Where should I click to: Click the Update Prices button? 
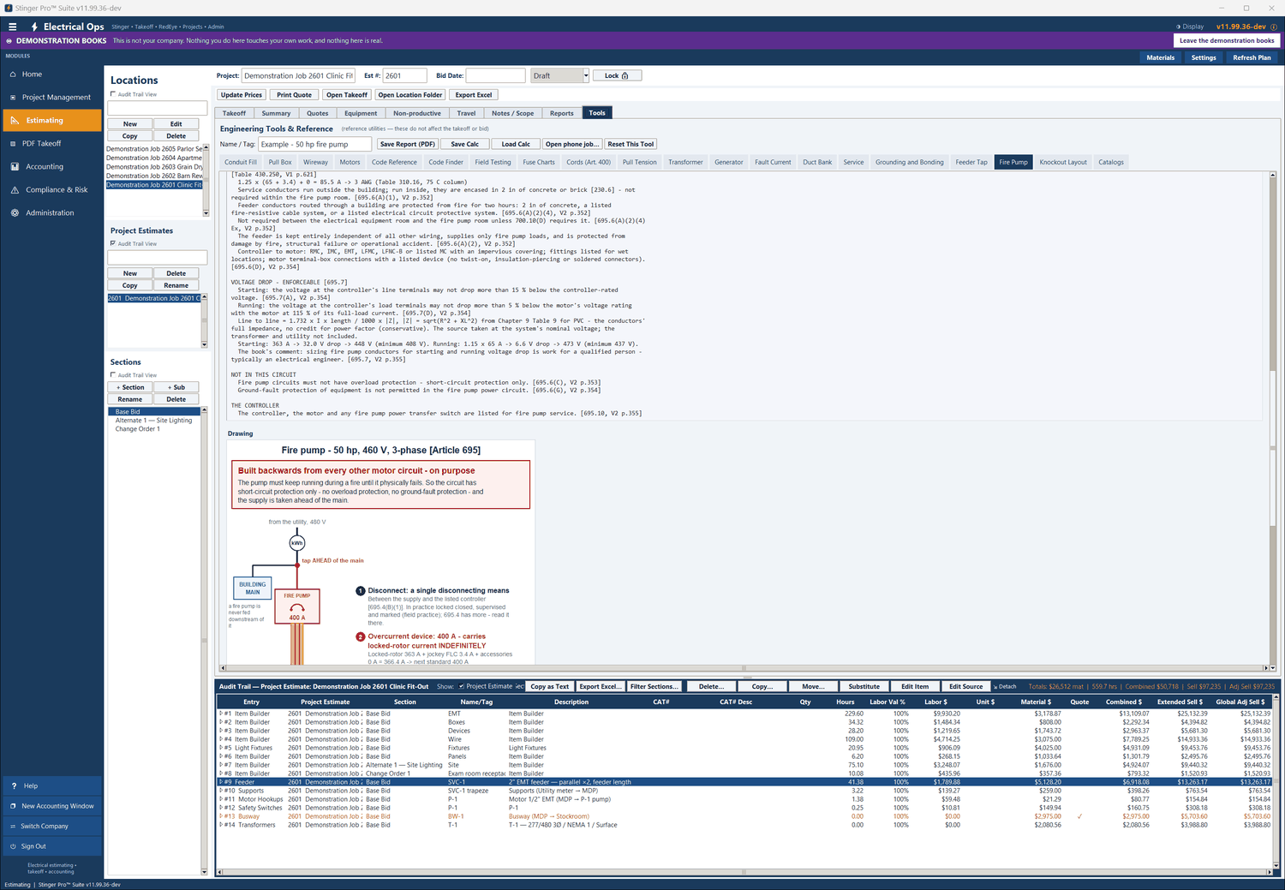(242, 95)
